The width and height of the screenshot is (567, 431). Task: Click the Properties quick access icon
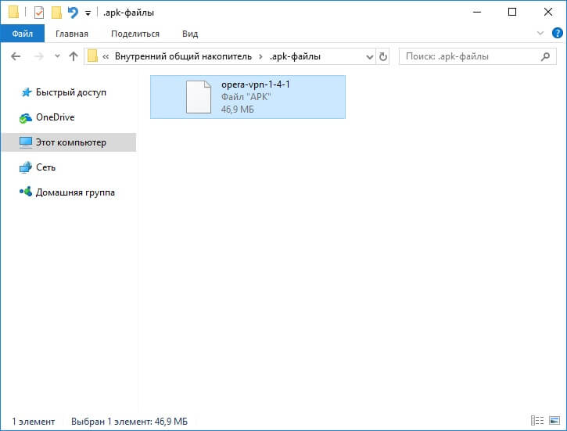click(x=38, y=13)
